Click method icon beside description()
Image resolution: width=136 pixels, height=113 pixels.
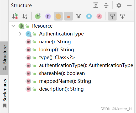tap(28, 89)
